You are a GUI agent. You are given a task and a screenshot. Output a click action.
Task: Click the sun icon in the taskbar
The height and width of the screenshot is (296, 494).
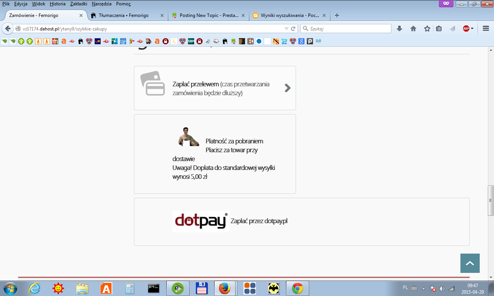click(x=58, y=288)
